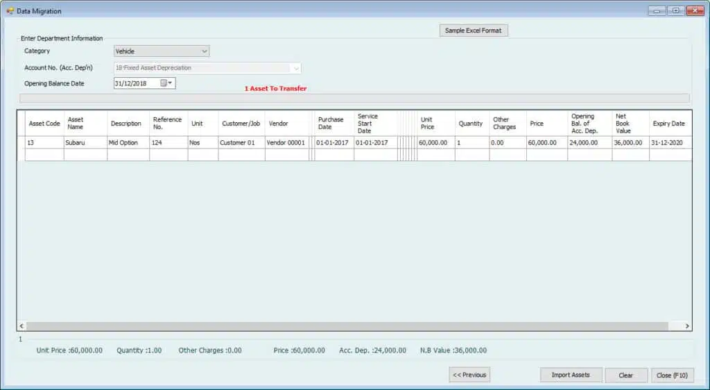Sort by the Purchase Date column header
This screenshot has height=390, width=710.
pyautogui.click(x=331, y=124)
